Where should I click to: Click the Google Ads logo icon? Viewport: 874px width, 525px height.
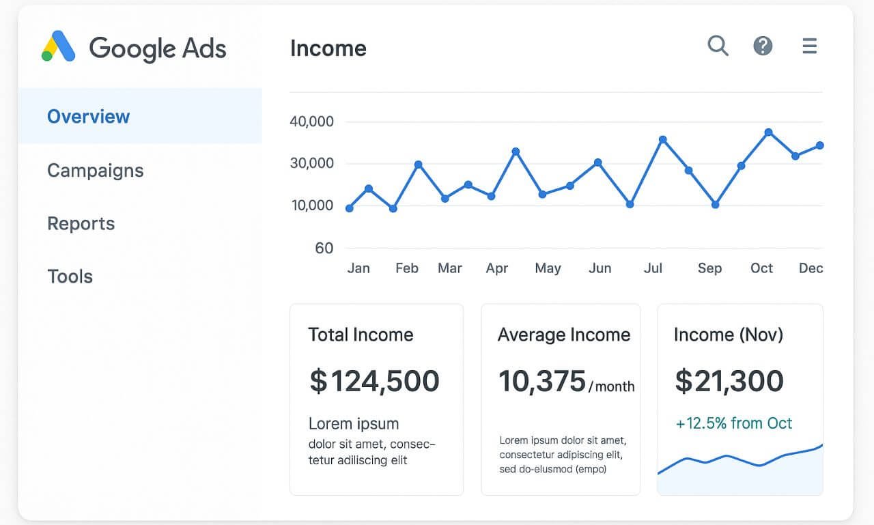(x=58, y=47)
